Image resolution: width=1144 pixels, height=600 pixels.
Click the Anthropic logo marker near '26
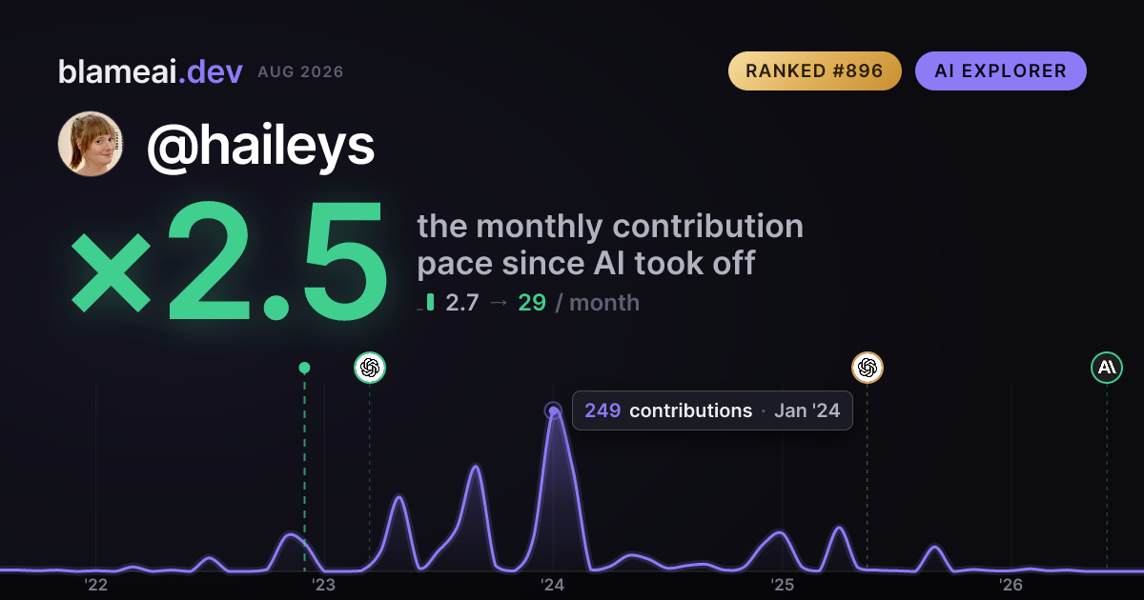tap(1107, 367)
